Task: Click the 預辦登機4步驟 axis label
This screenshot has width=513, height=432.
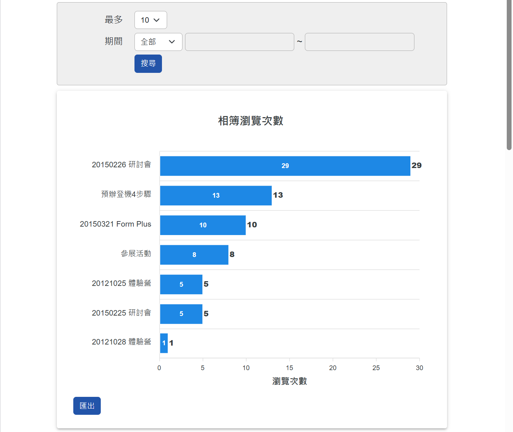Action: click(126, 194)
